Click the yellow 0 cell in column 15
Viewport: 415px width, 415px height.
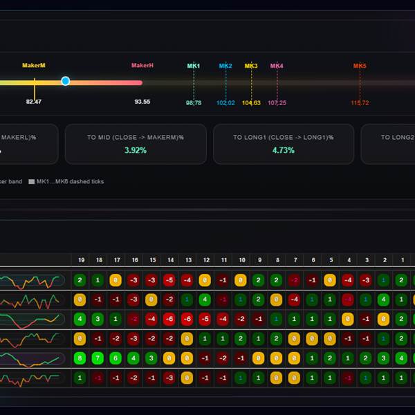[x=151, y=299]
